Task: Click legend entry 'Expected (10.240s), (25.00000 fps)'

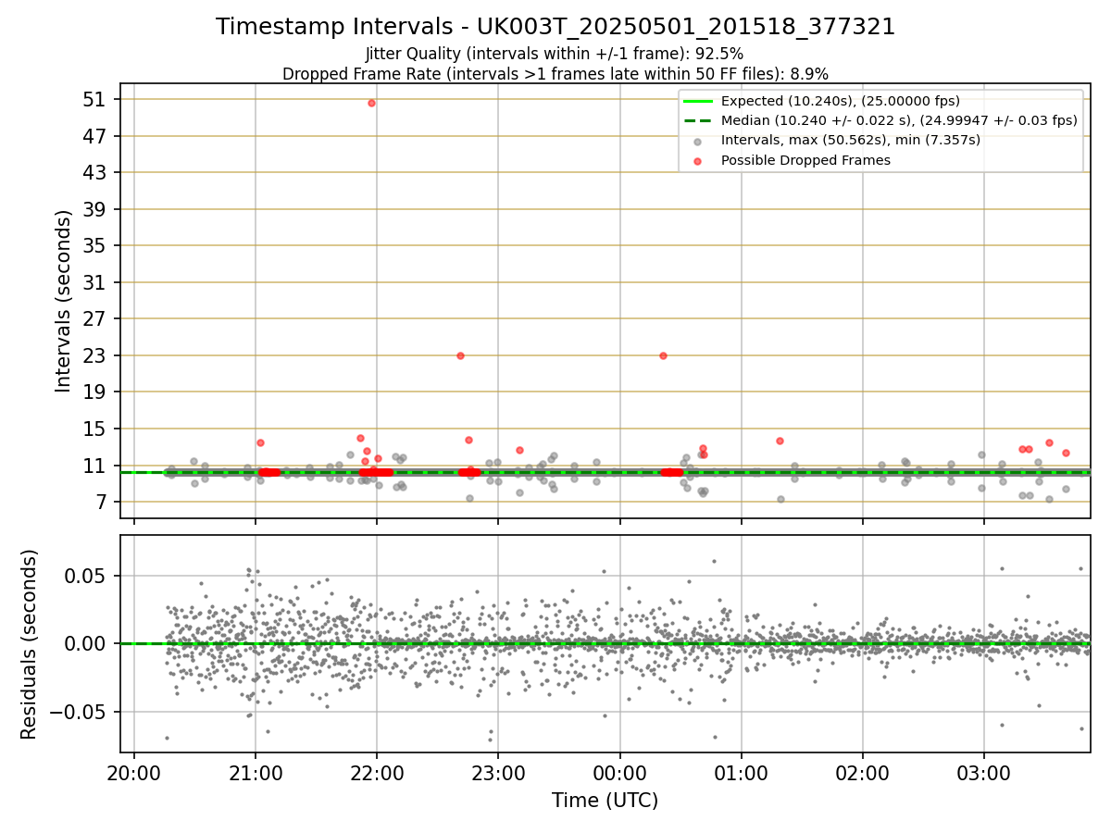Action: point(841,101)
